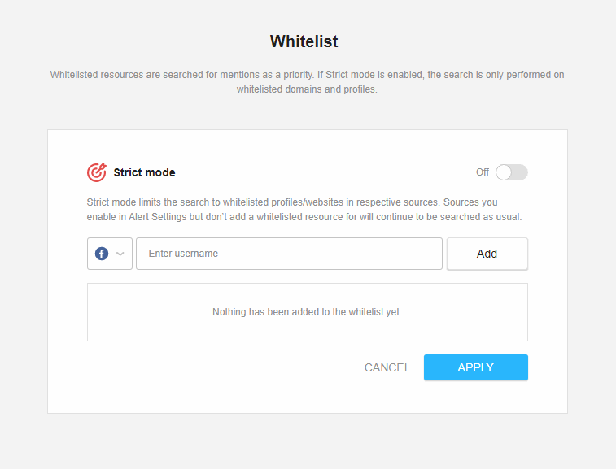Focus the Enter username field

tap(289, 254)
